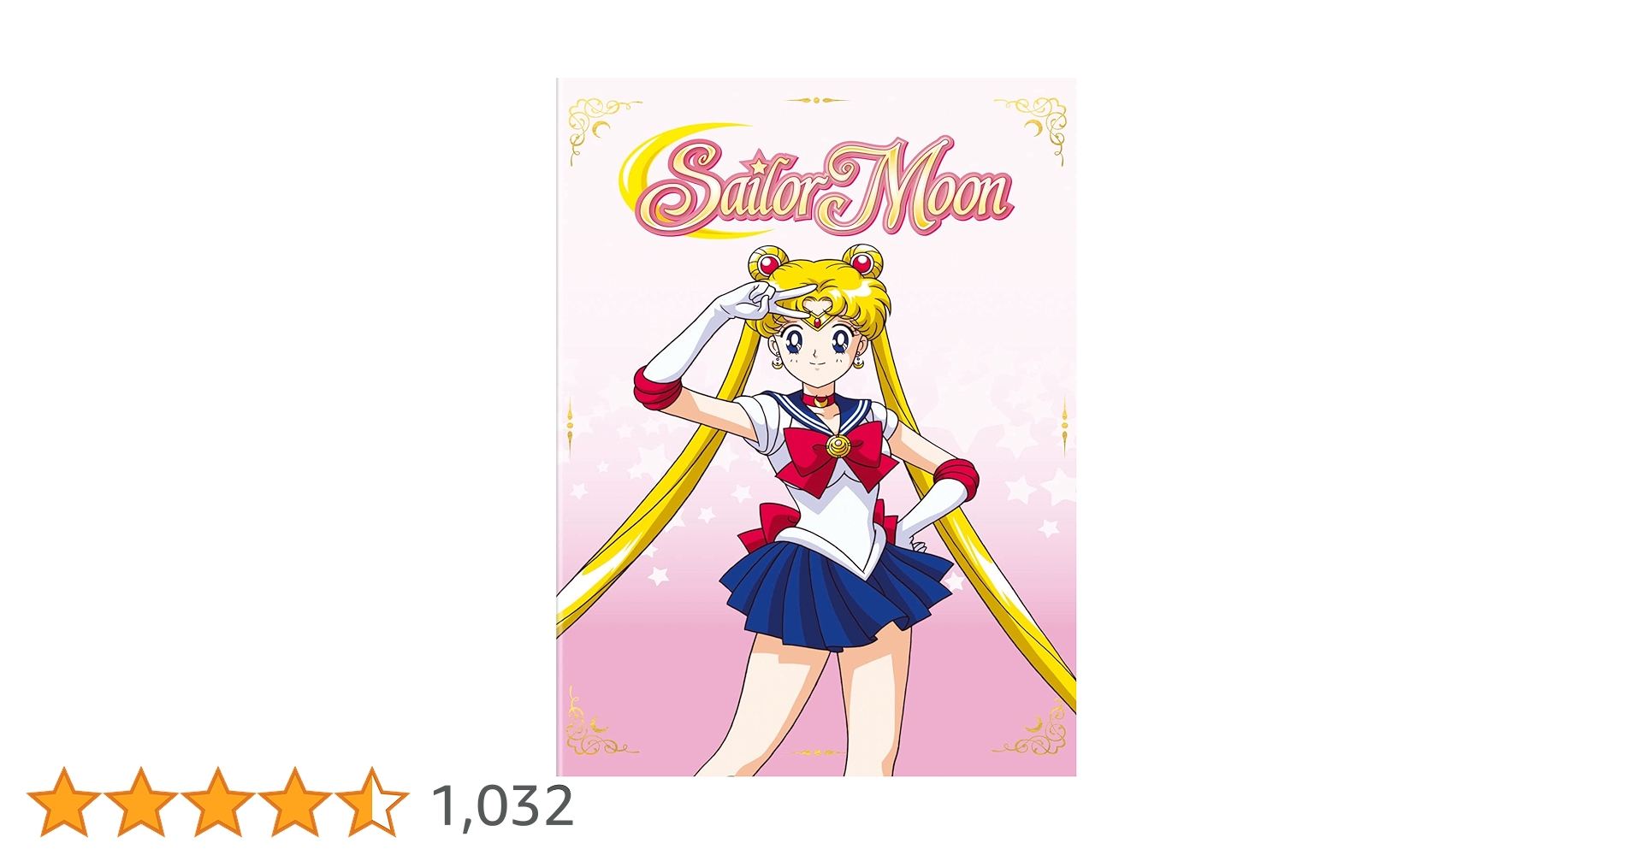Click the gold flourish in the bottom-left cover corner

597,727
